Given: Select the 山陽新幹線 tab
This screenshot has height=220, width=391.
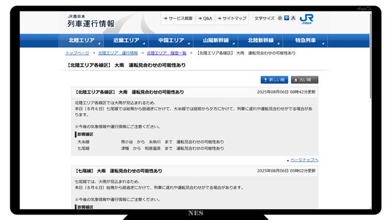Looking at the screenshot, I should [216, 40].
